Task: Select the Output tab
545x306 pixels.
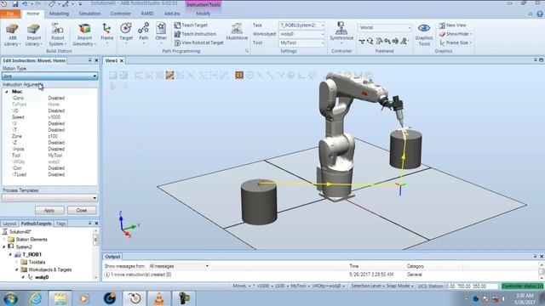Action: tap(112, 257)
